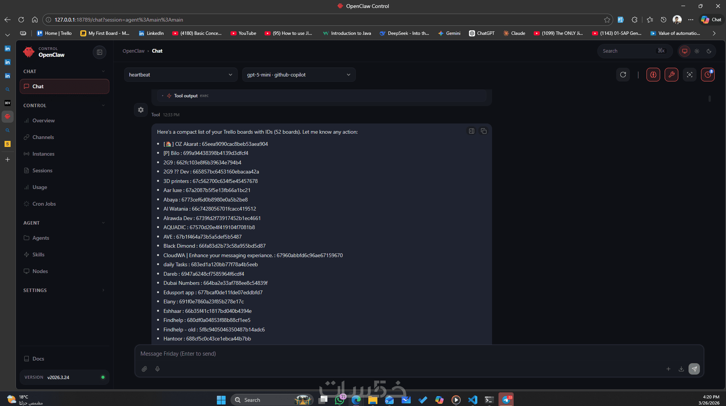Image resolution: width=726 pixels, height=406 pixels.
Task: Open the browser profile avatar
Action: click(677, 20)
